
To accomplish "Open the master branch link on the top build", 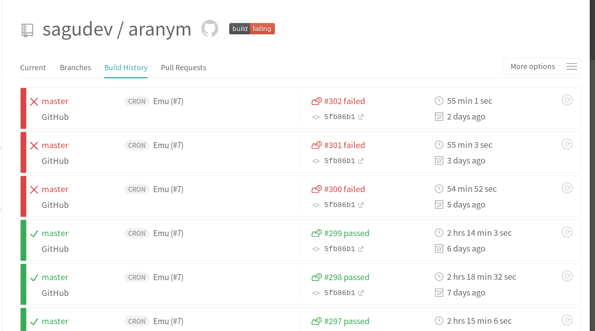I will pos(55,101).
